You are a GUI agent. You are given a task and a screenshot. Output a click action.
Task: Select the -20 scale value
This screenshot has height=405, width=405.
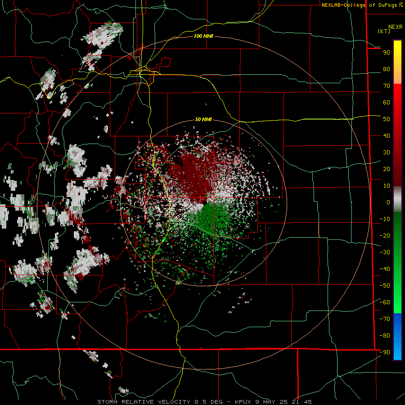(x=385, y=235)
